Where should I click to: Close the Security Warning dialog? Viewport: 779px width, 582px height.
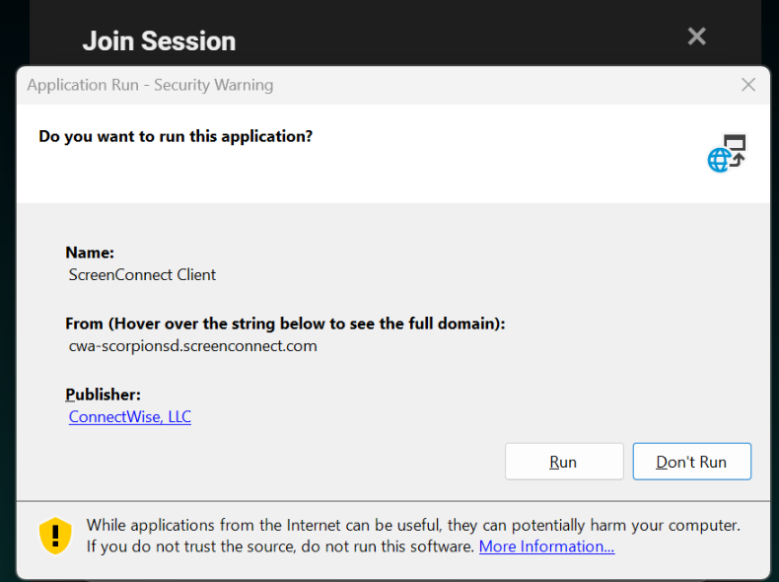748,85
